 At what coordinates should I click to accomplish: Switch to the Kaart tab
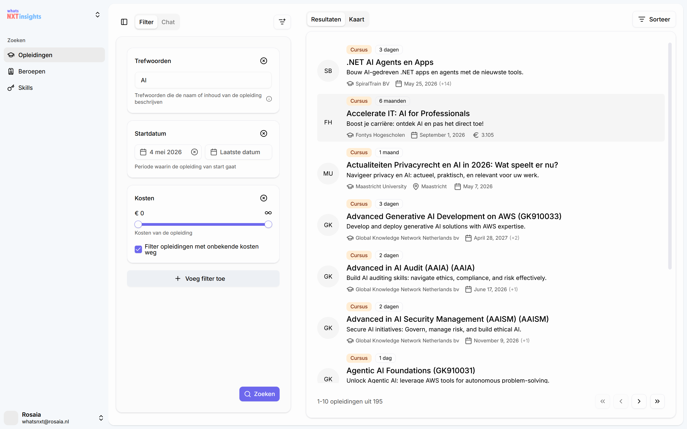click(357, 19)
